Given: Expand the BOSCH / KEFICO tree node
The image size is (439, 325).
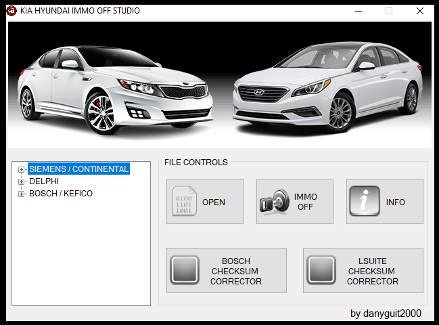Looking at the screenshot, I should click(x=22, y=194).
